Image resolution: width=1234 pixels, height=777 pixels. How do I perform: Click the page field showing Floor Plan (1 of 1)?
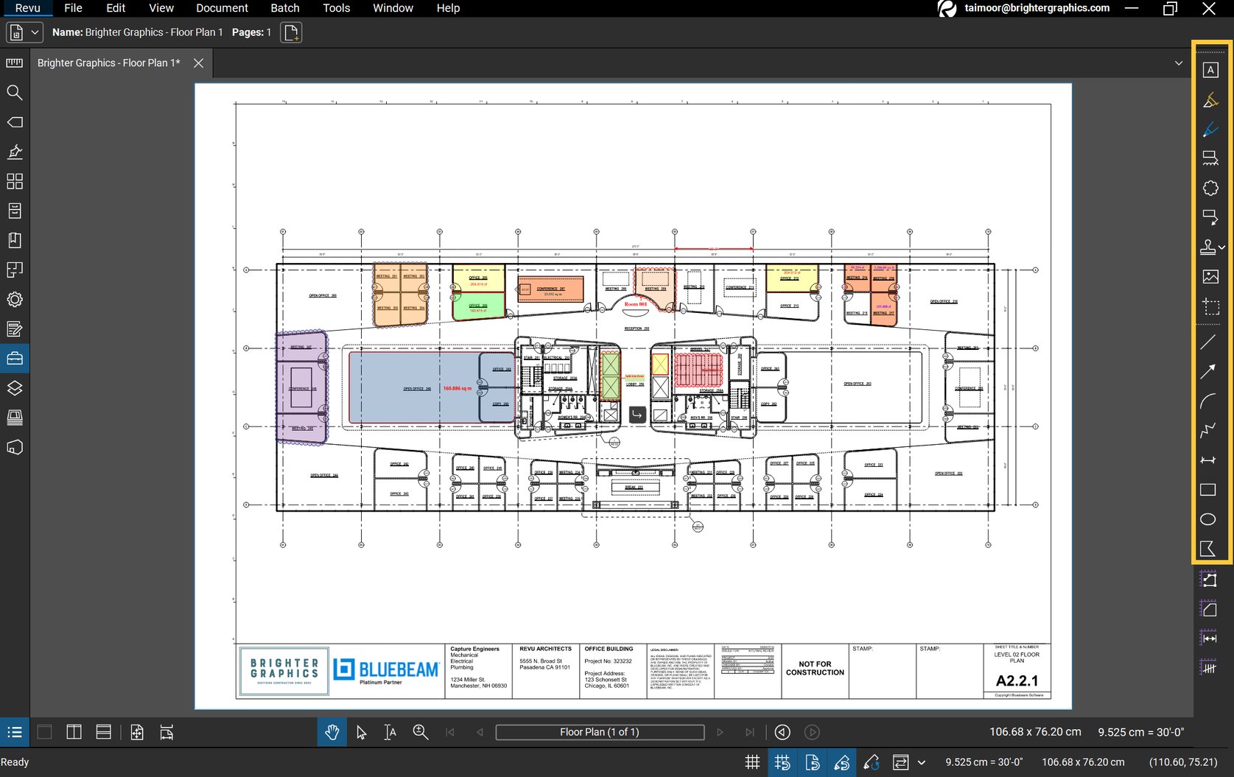(x=600, y=732)
